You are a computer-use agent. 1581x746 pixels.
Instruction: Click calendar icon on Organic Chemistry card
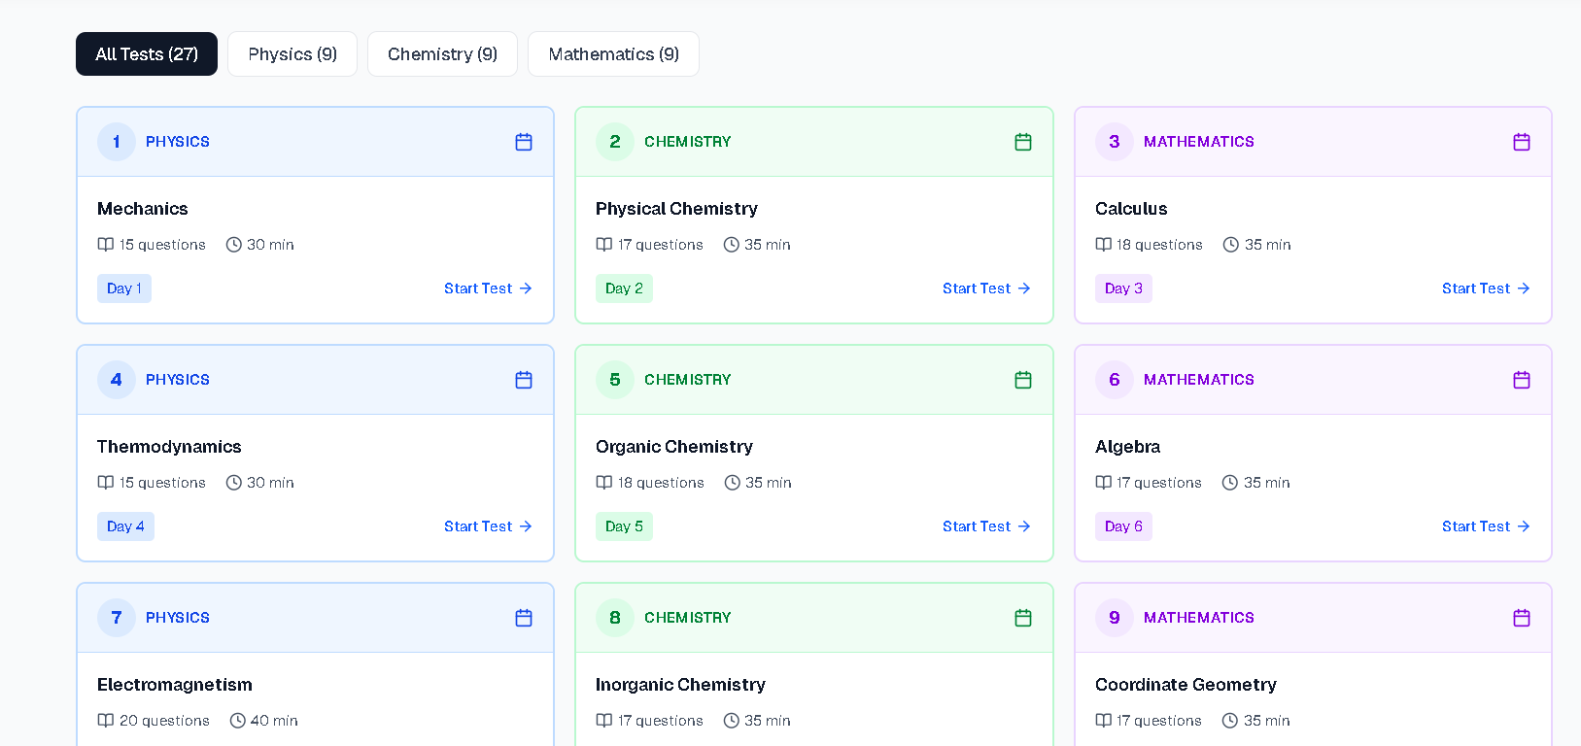(x=1022, y=380)
